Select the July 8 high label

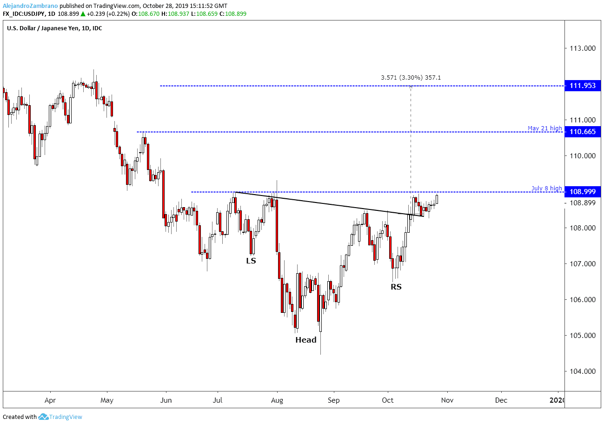[x=546, y=188]
